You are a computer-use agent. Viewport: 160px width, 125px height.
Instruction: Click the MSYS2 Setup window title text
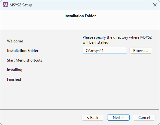[x=21, y=5]
